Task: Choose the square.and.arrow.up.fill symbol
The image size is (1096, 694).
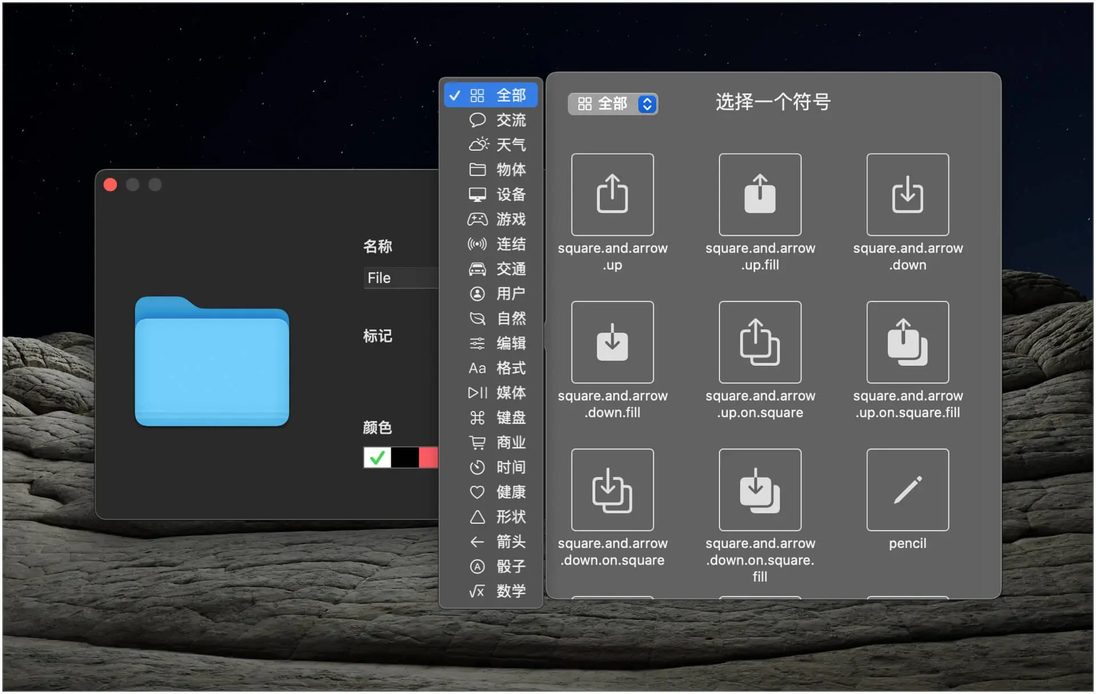Action: (x=759, y=195)
